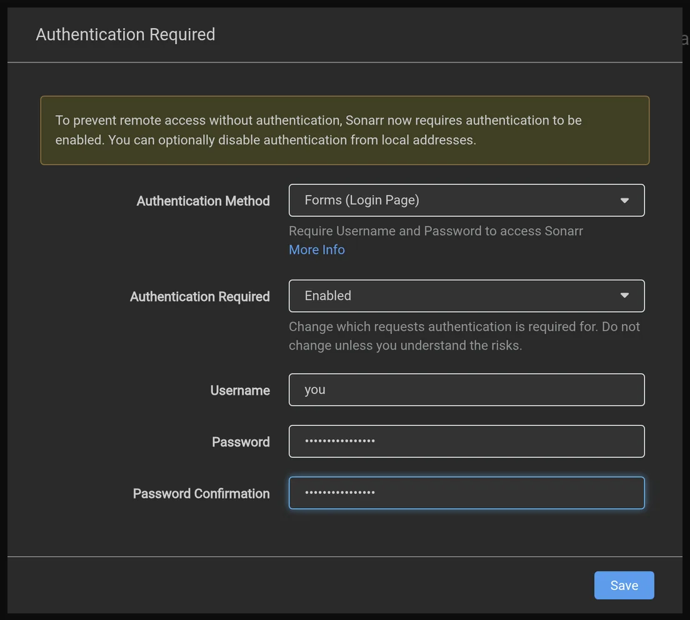Click 'Require Username and Password to access Sonarr' text
The width and height of the screenshot is (690, 620).
(436, 231)
